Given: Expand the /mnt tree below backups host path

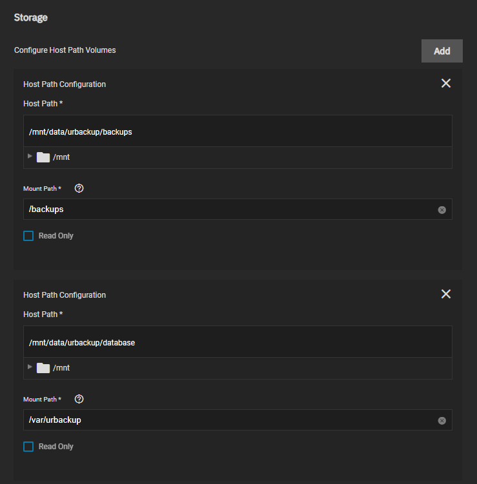Looking at the screenshot, I should [x=30, y=157].
